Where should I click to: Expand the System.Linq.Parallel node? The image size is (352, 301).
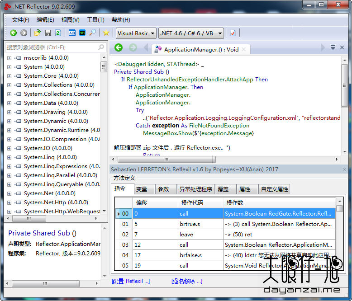point(9,175)
